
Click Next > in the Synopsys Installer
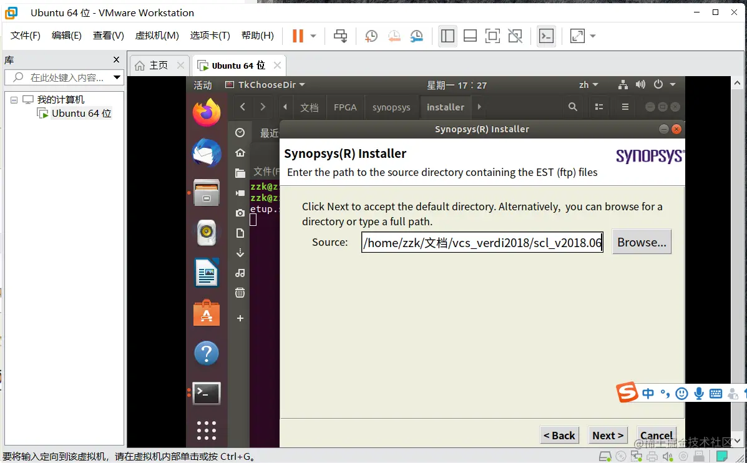(x=607, y=436)
